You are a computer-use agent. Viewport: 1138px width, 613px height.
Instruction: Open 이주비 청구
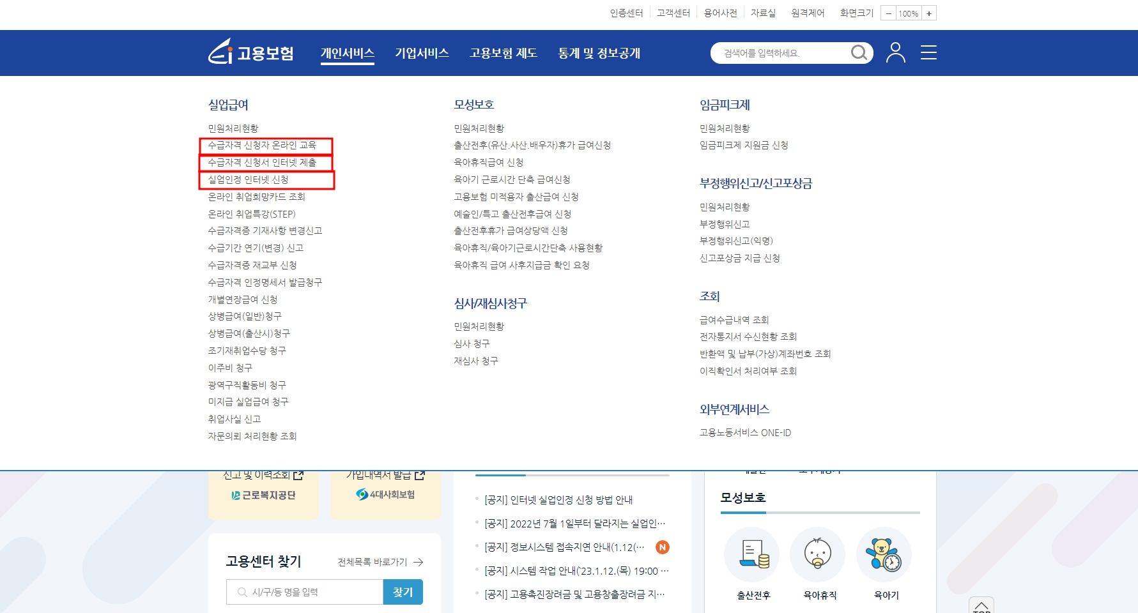click(x=230, y=368)
